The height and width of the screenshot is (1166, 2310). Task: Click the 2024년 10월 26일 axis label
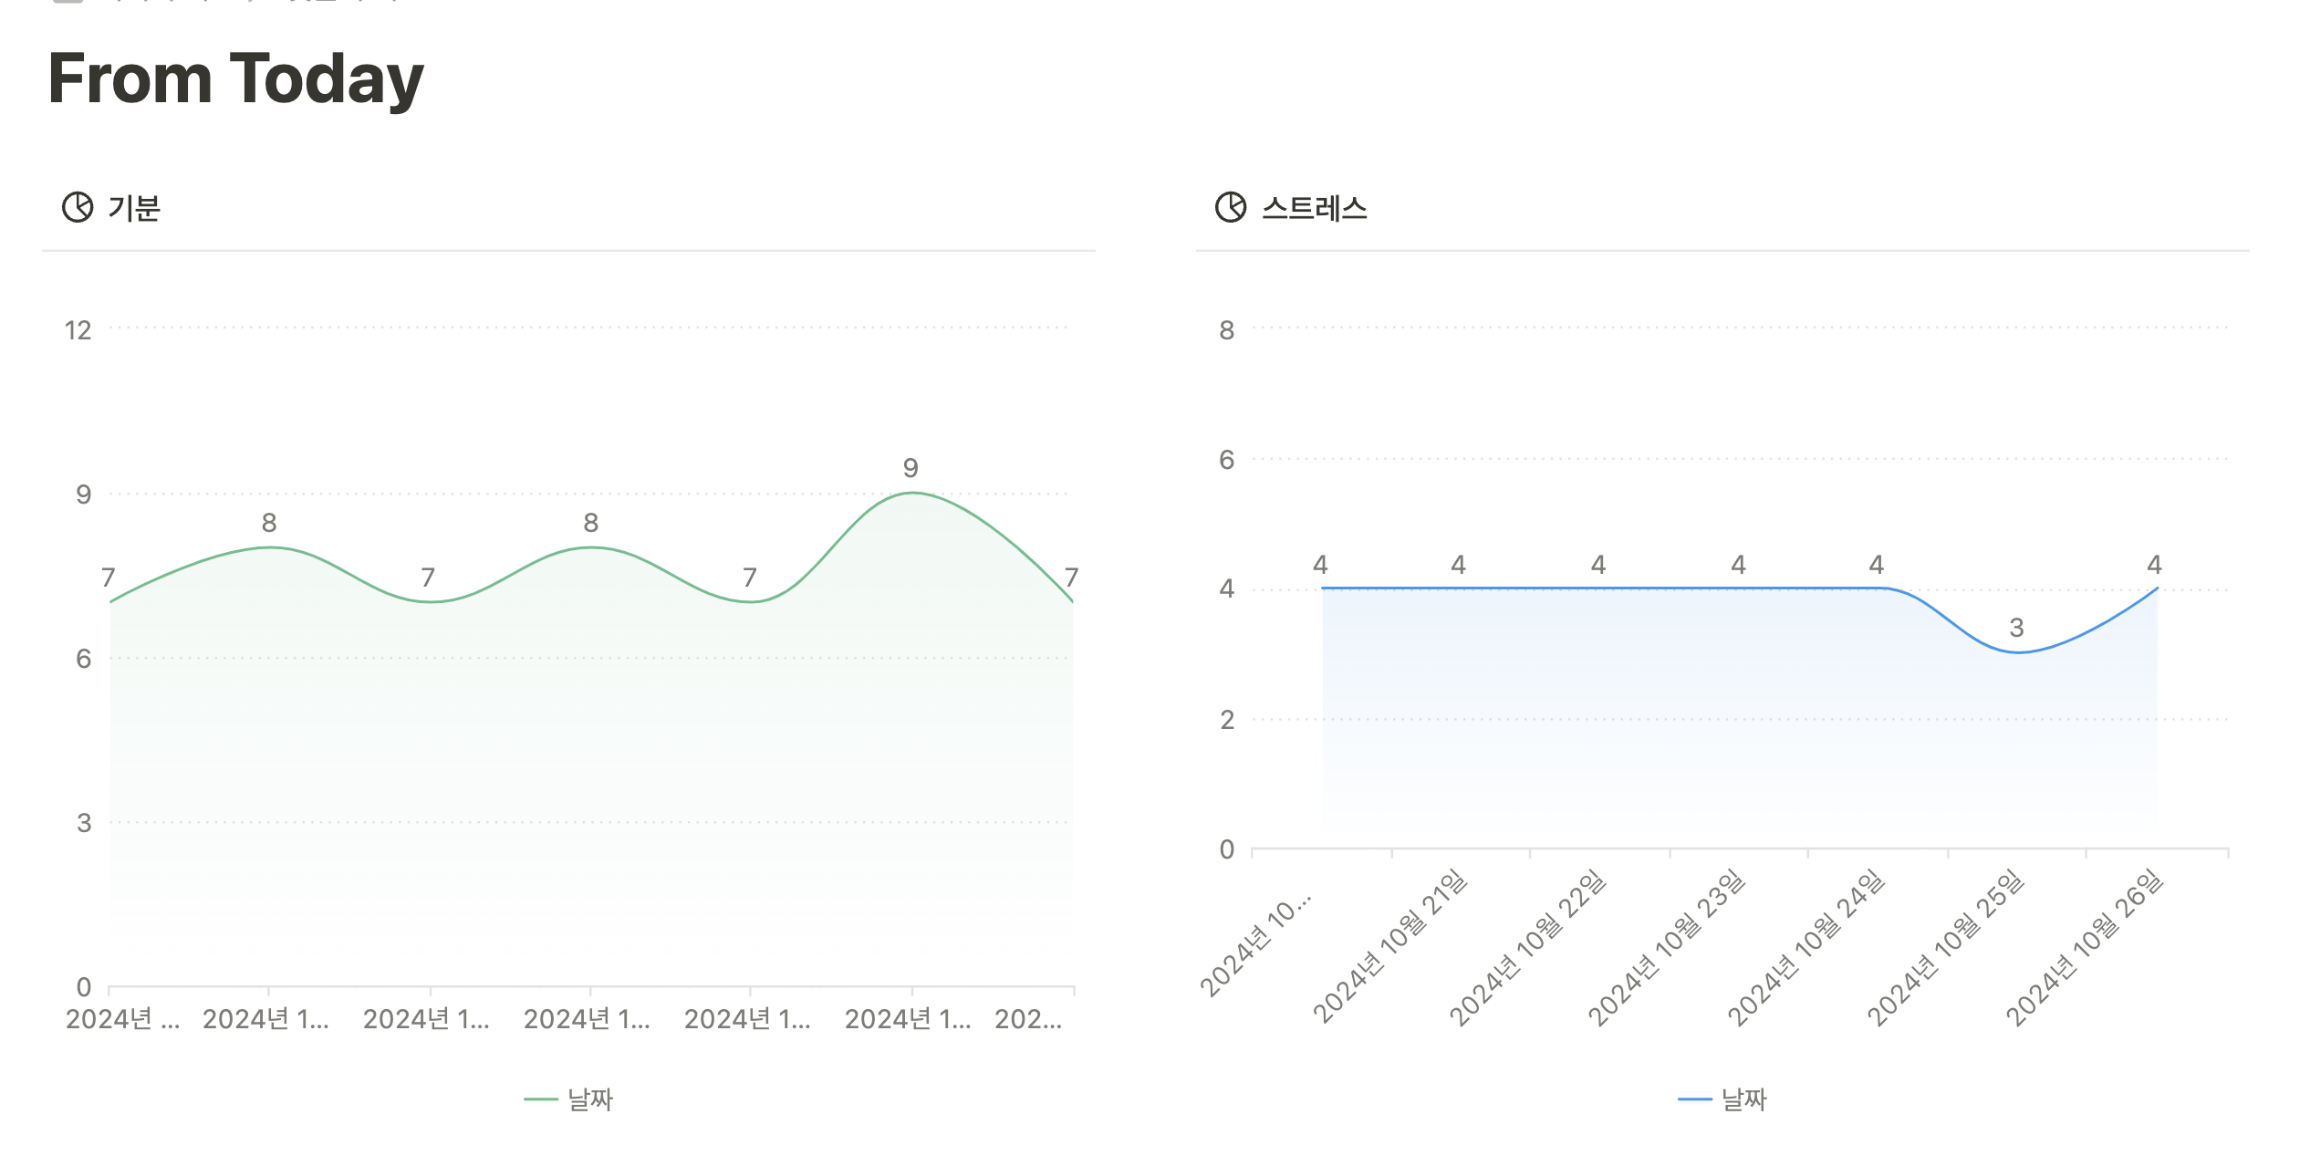coord(2085,946)
